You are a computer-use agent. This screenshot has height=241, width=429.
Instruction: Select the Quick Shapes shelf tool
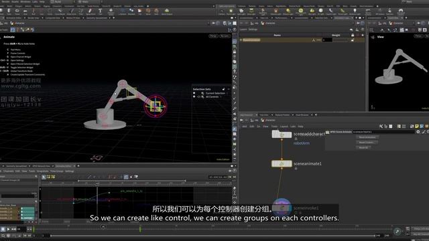click(x=167, y=11)
